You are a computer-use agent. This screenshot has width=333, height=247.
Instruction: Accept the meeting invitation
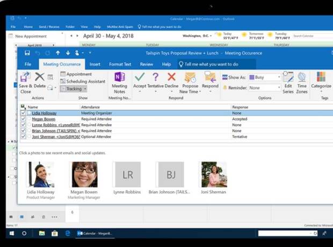pos(140,77)
